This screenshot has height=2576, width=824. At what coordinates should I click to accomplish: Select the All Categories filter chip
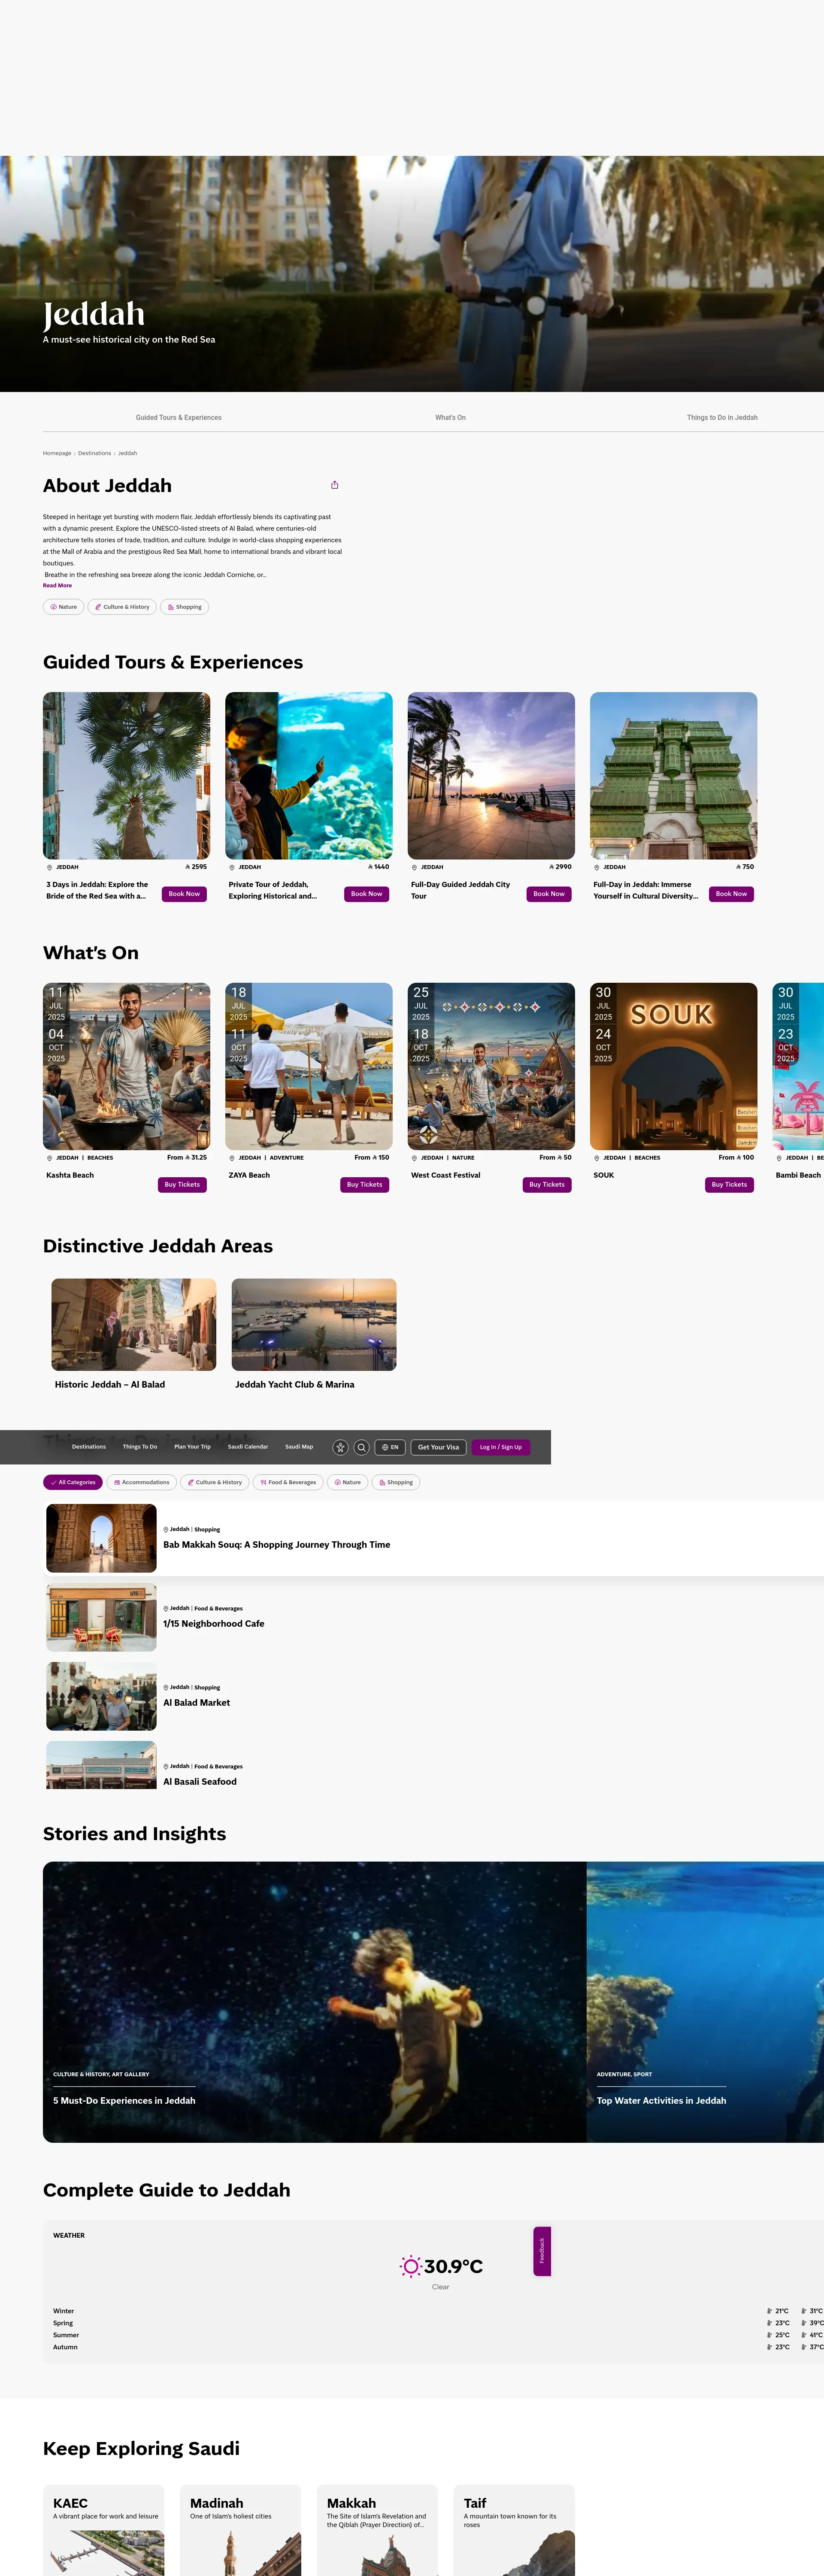73,1482
